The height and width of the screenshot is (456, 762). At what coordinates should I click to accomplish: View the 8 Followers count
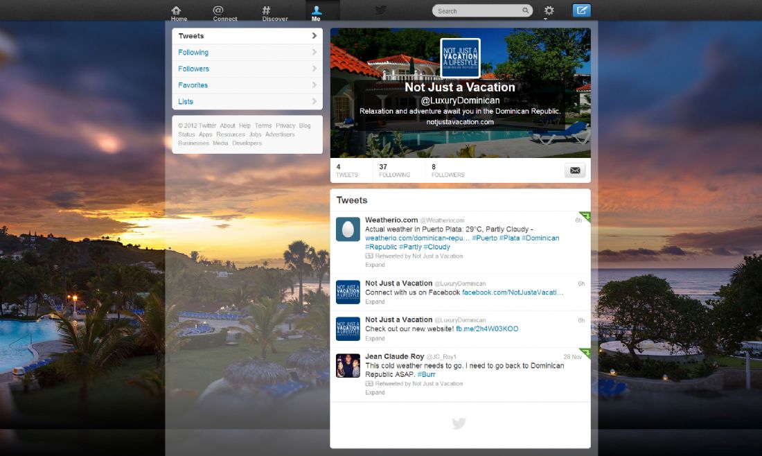click(x=448, y=170)
